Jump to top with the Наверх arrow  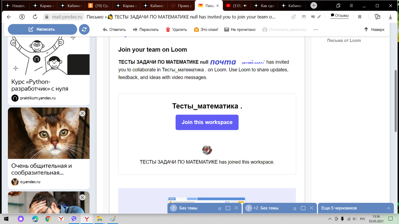tap(374, 30)
